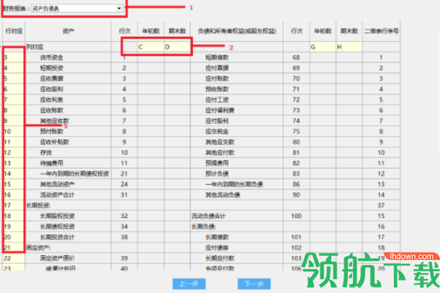The width and height of the screenshot is (440, 293).
Task: Select the 应交税金 liability row
Action: [217, 131]
